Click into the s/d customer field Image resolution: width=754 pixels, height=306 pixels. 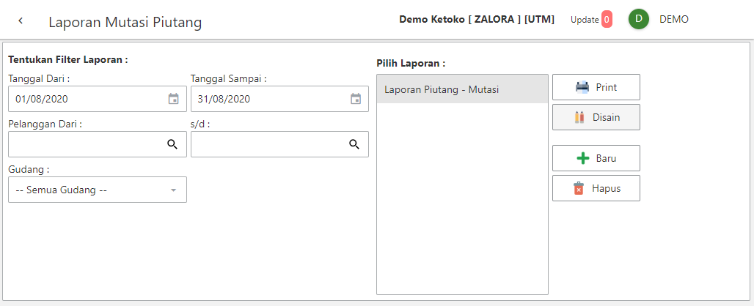(268, 144)
